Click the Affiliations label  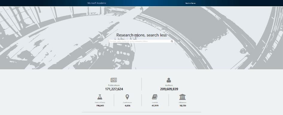pyautogui.click(x=183, y=102)
